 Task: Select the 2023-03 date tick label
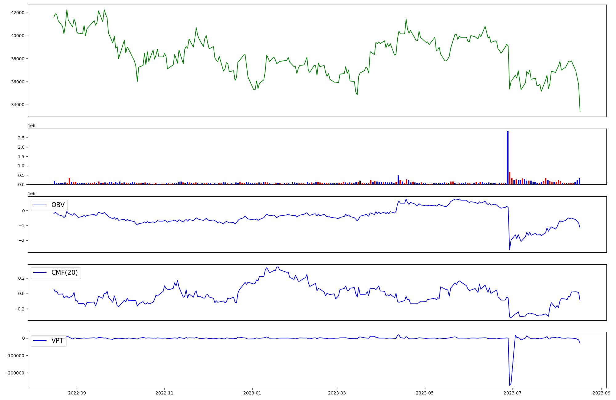(337, 393)
